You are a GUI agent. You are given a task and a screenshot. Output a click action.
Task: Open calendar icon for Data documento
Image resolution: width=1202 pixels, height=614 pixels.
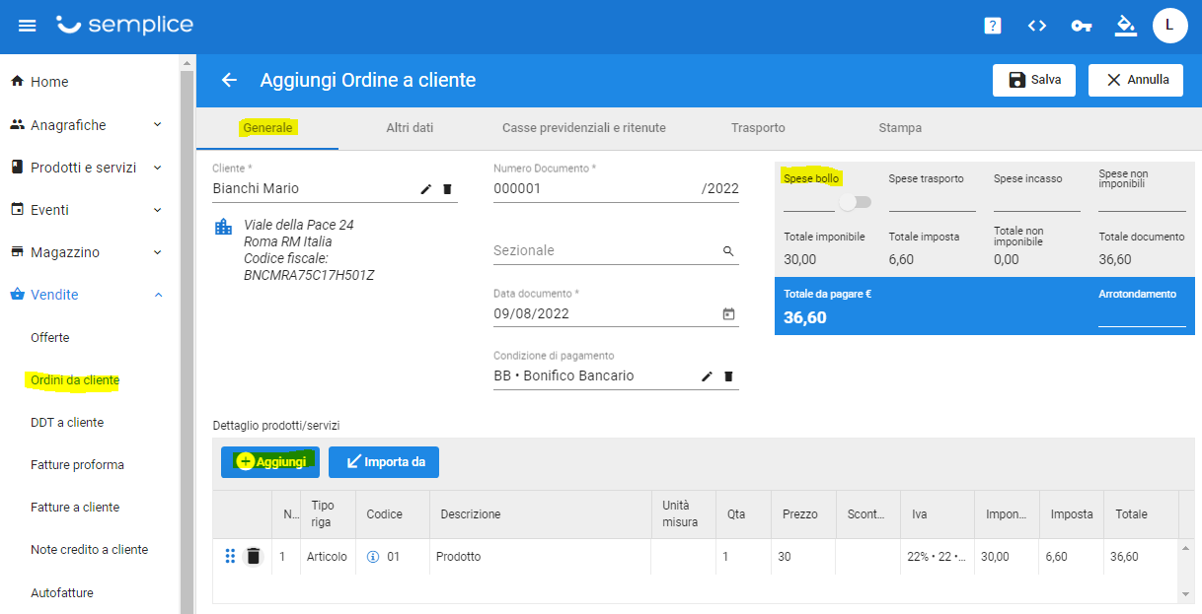point(728,314)
